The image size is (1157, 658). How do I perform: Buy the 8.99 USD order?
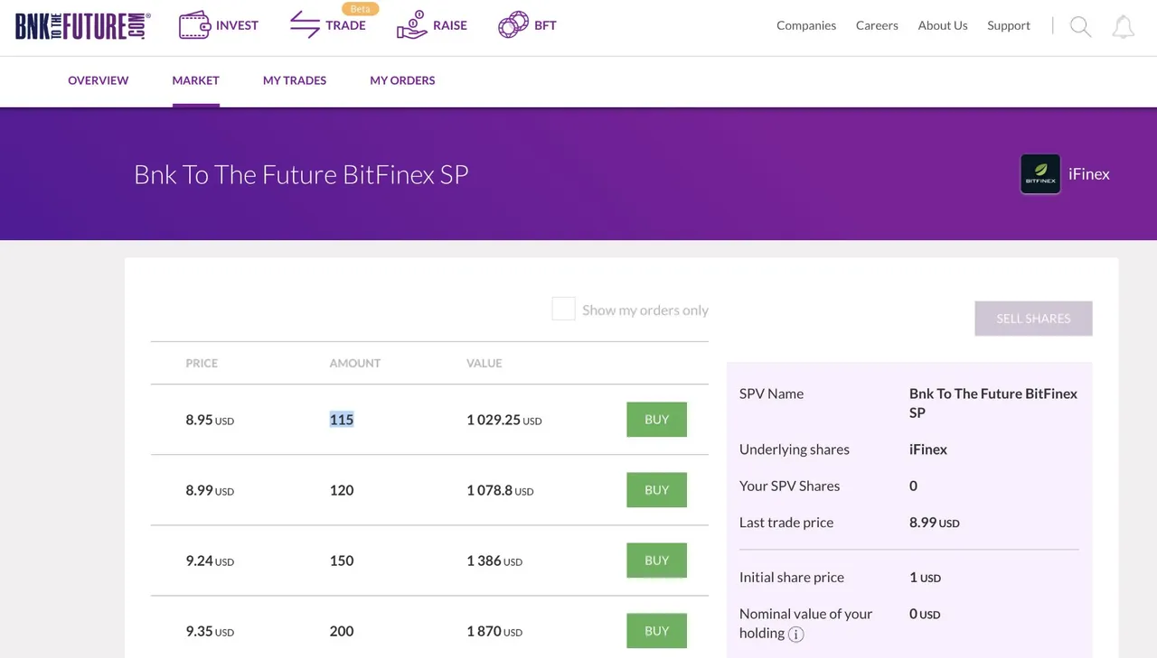[656, 490]
